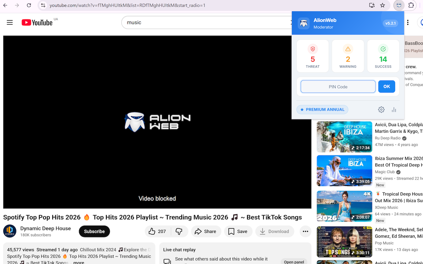The height and width of the screenshot is (264, 423).
Task: Open the YouTube hamburger guide menu
Action: [10, 22]
